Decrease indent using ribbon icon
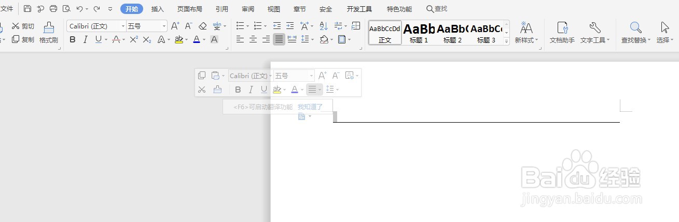 277,26
